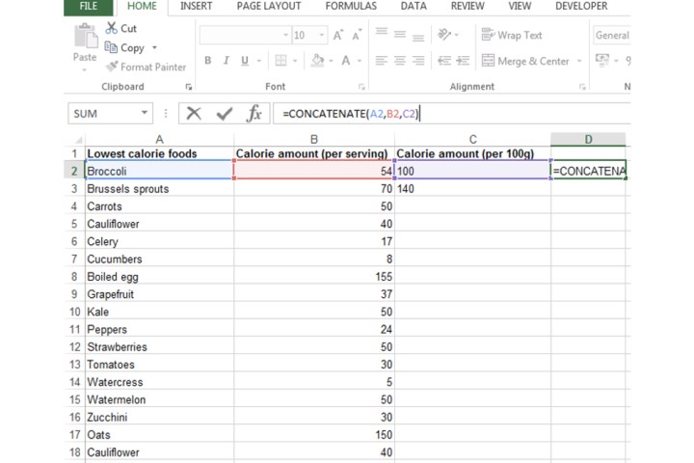The width and height of the screenshot is (694, 463).
Task: Increase font size with large A
Action: pyautogui.click(x=338, y=35)
